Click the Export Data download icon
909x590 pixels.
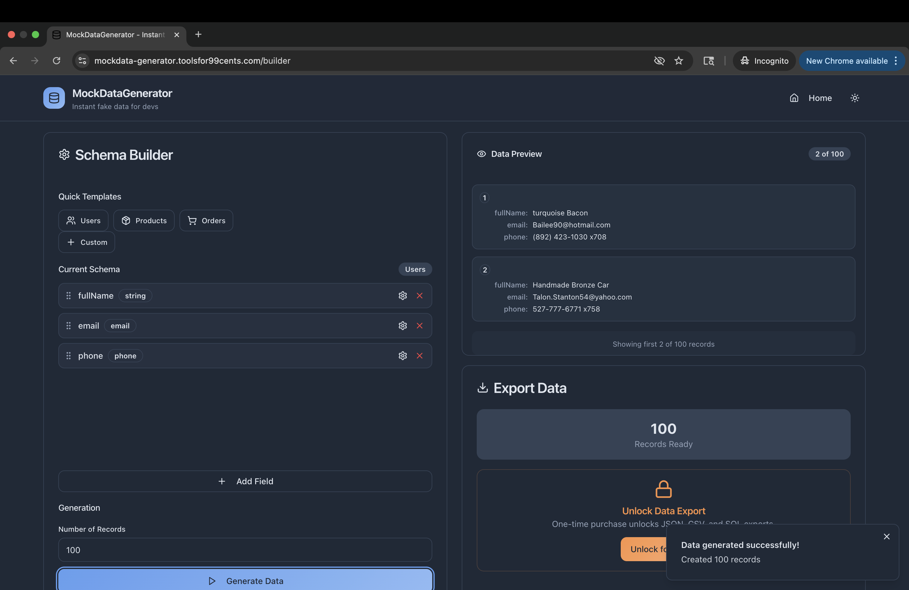click(482, 388)
